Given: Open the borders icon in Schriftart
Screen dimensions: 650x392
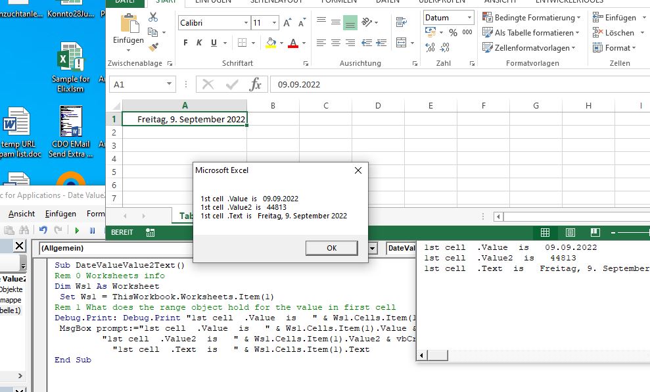Looking at the screenshot, I should click(242, 42).
